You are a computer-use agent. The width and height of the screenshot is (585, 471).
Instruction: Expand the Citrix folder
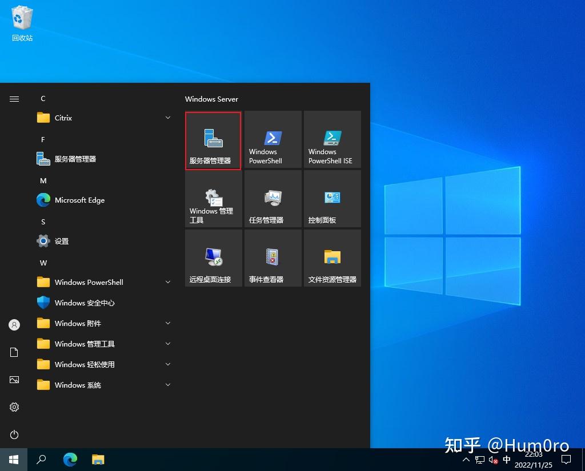point(63,118)
